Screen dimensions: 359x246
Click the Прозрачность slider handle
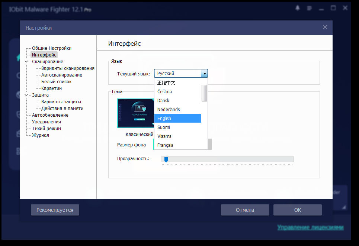pos(166,159)
